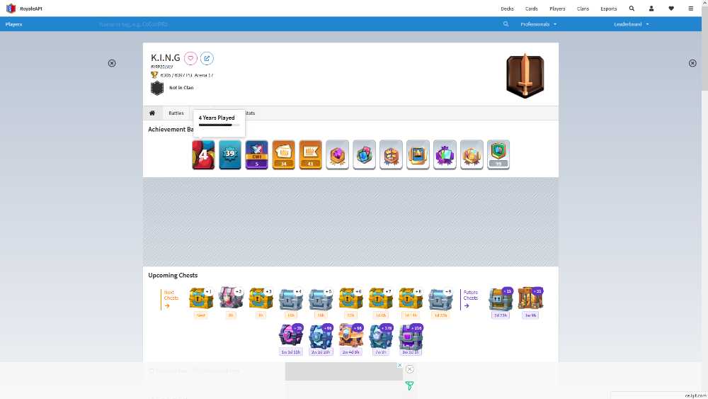This screenshot has width=708, height=399.
Task: Click the purple-silver chest marked +216
Action: [x=411, y=336]
